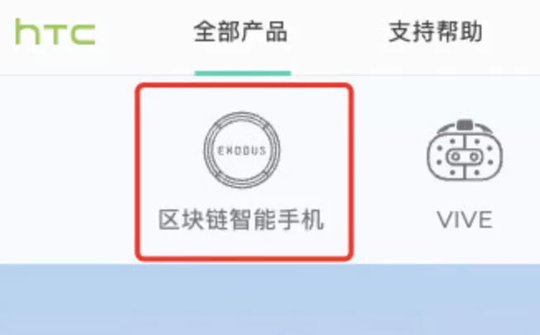Click the 手机 characters in the blockchain phone label
The height and width of the screenshot is (335, 540).
tap(301, 219)
